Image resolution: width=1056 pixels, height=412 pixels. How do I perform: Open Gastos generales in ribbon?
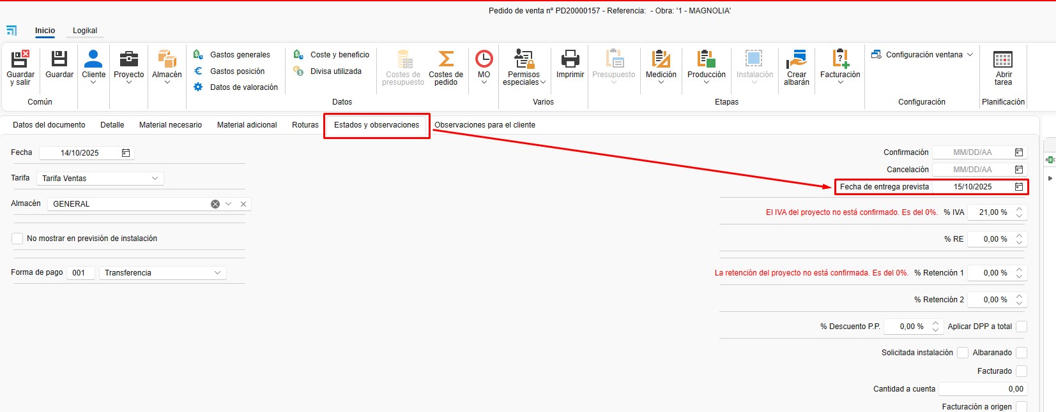(x=240, y=55)
